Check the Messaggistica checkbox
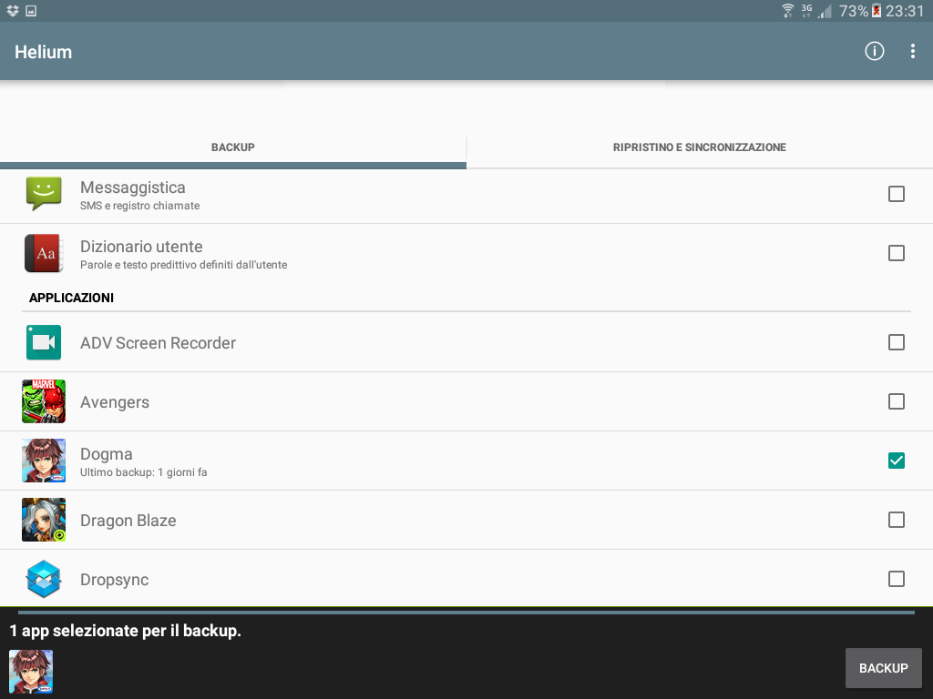 point(897,194)
